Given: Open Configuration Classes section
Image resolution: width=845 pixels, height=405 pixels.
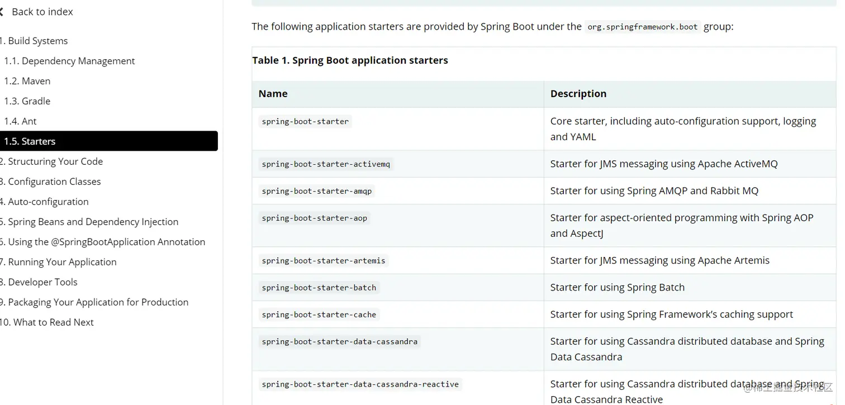Looking at the screenshot, I should click(x=50, y=182).
